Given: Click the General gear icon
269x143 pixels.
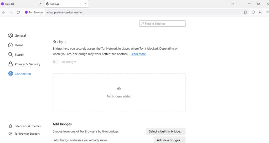Looking at the screenshot, I should click(x=11, y=35).
